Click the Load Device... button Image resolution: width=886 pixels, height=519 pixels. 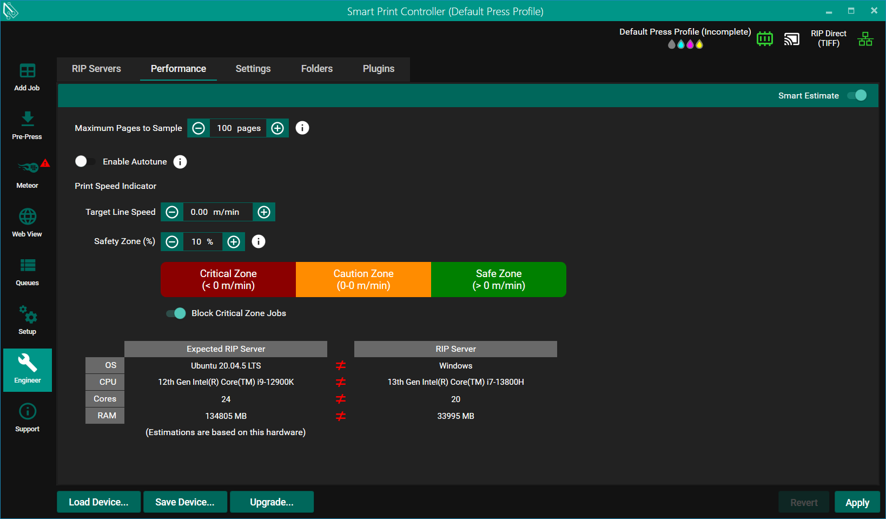click(98, 502)
